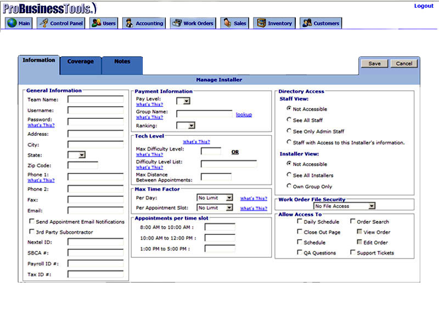Check the QA Questions box
Image resolution: width=439 pixels, height=322 pixels.
tap(300, 252)
